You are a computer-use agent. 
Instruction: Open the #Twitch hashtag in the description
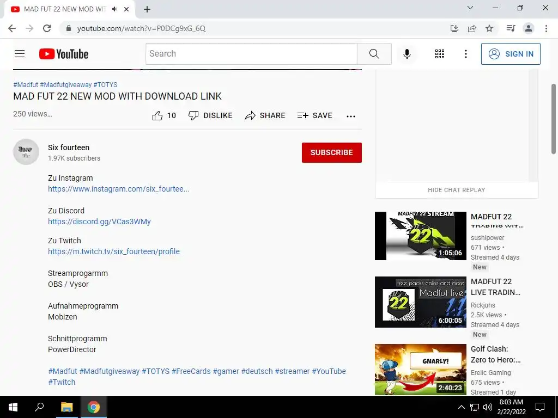tap(62, 382)
